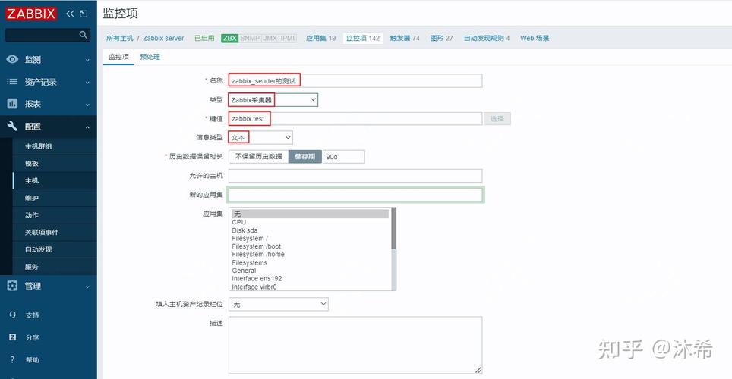The width and height of the screenshot is (732, 379).
Task: Click the eye icon for 监测
Action: coord(13,59)
